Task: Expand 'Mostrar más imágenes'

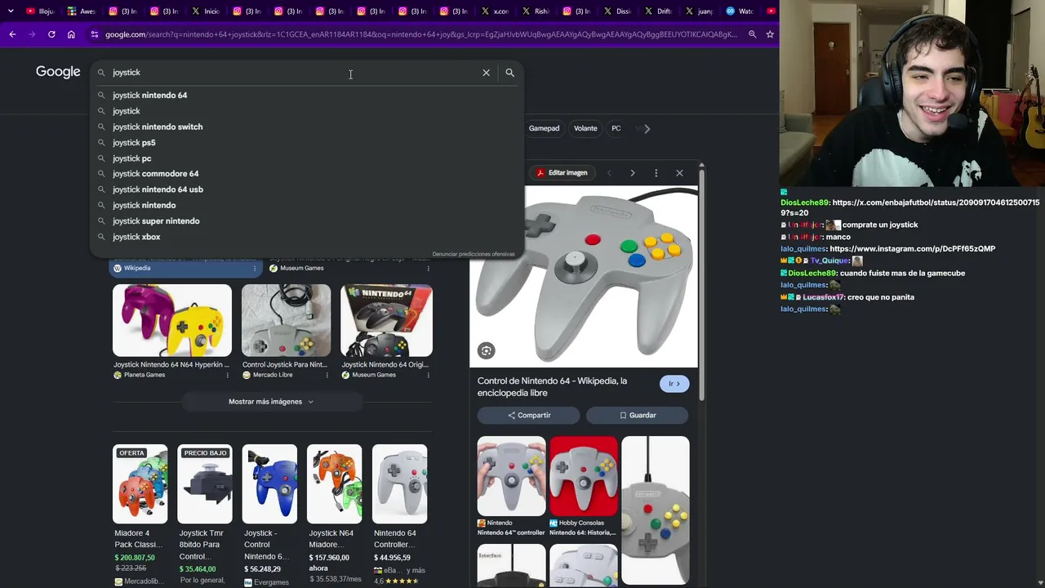Action: (271, 402)
